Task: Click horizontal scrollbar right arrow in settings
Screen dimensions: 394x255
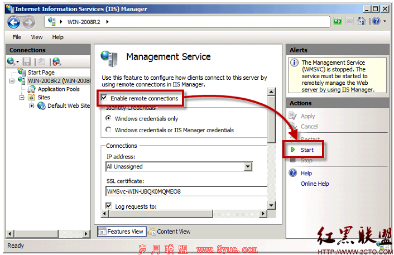Action: [263, 214]
